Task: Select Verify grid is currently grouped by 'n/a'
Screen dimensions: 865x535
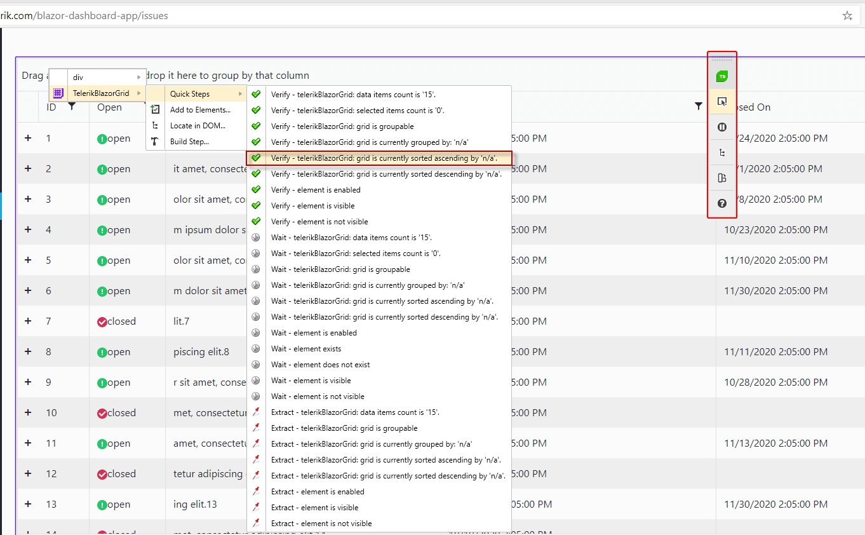Action: pos(379,142)
